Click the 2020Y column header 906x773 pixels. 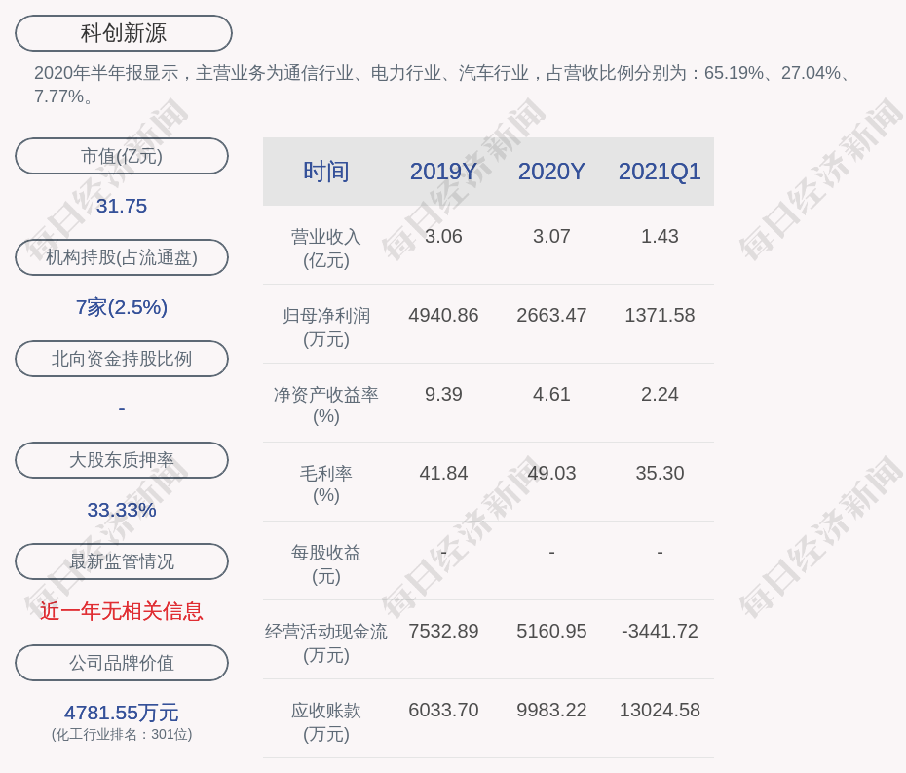pyautogui.click(x=551, y=172)
